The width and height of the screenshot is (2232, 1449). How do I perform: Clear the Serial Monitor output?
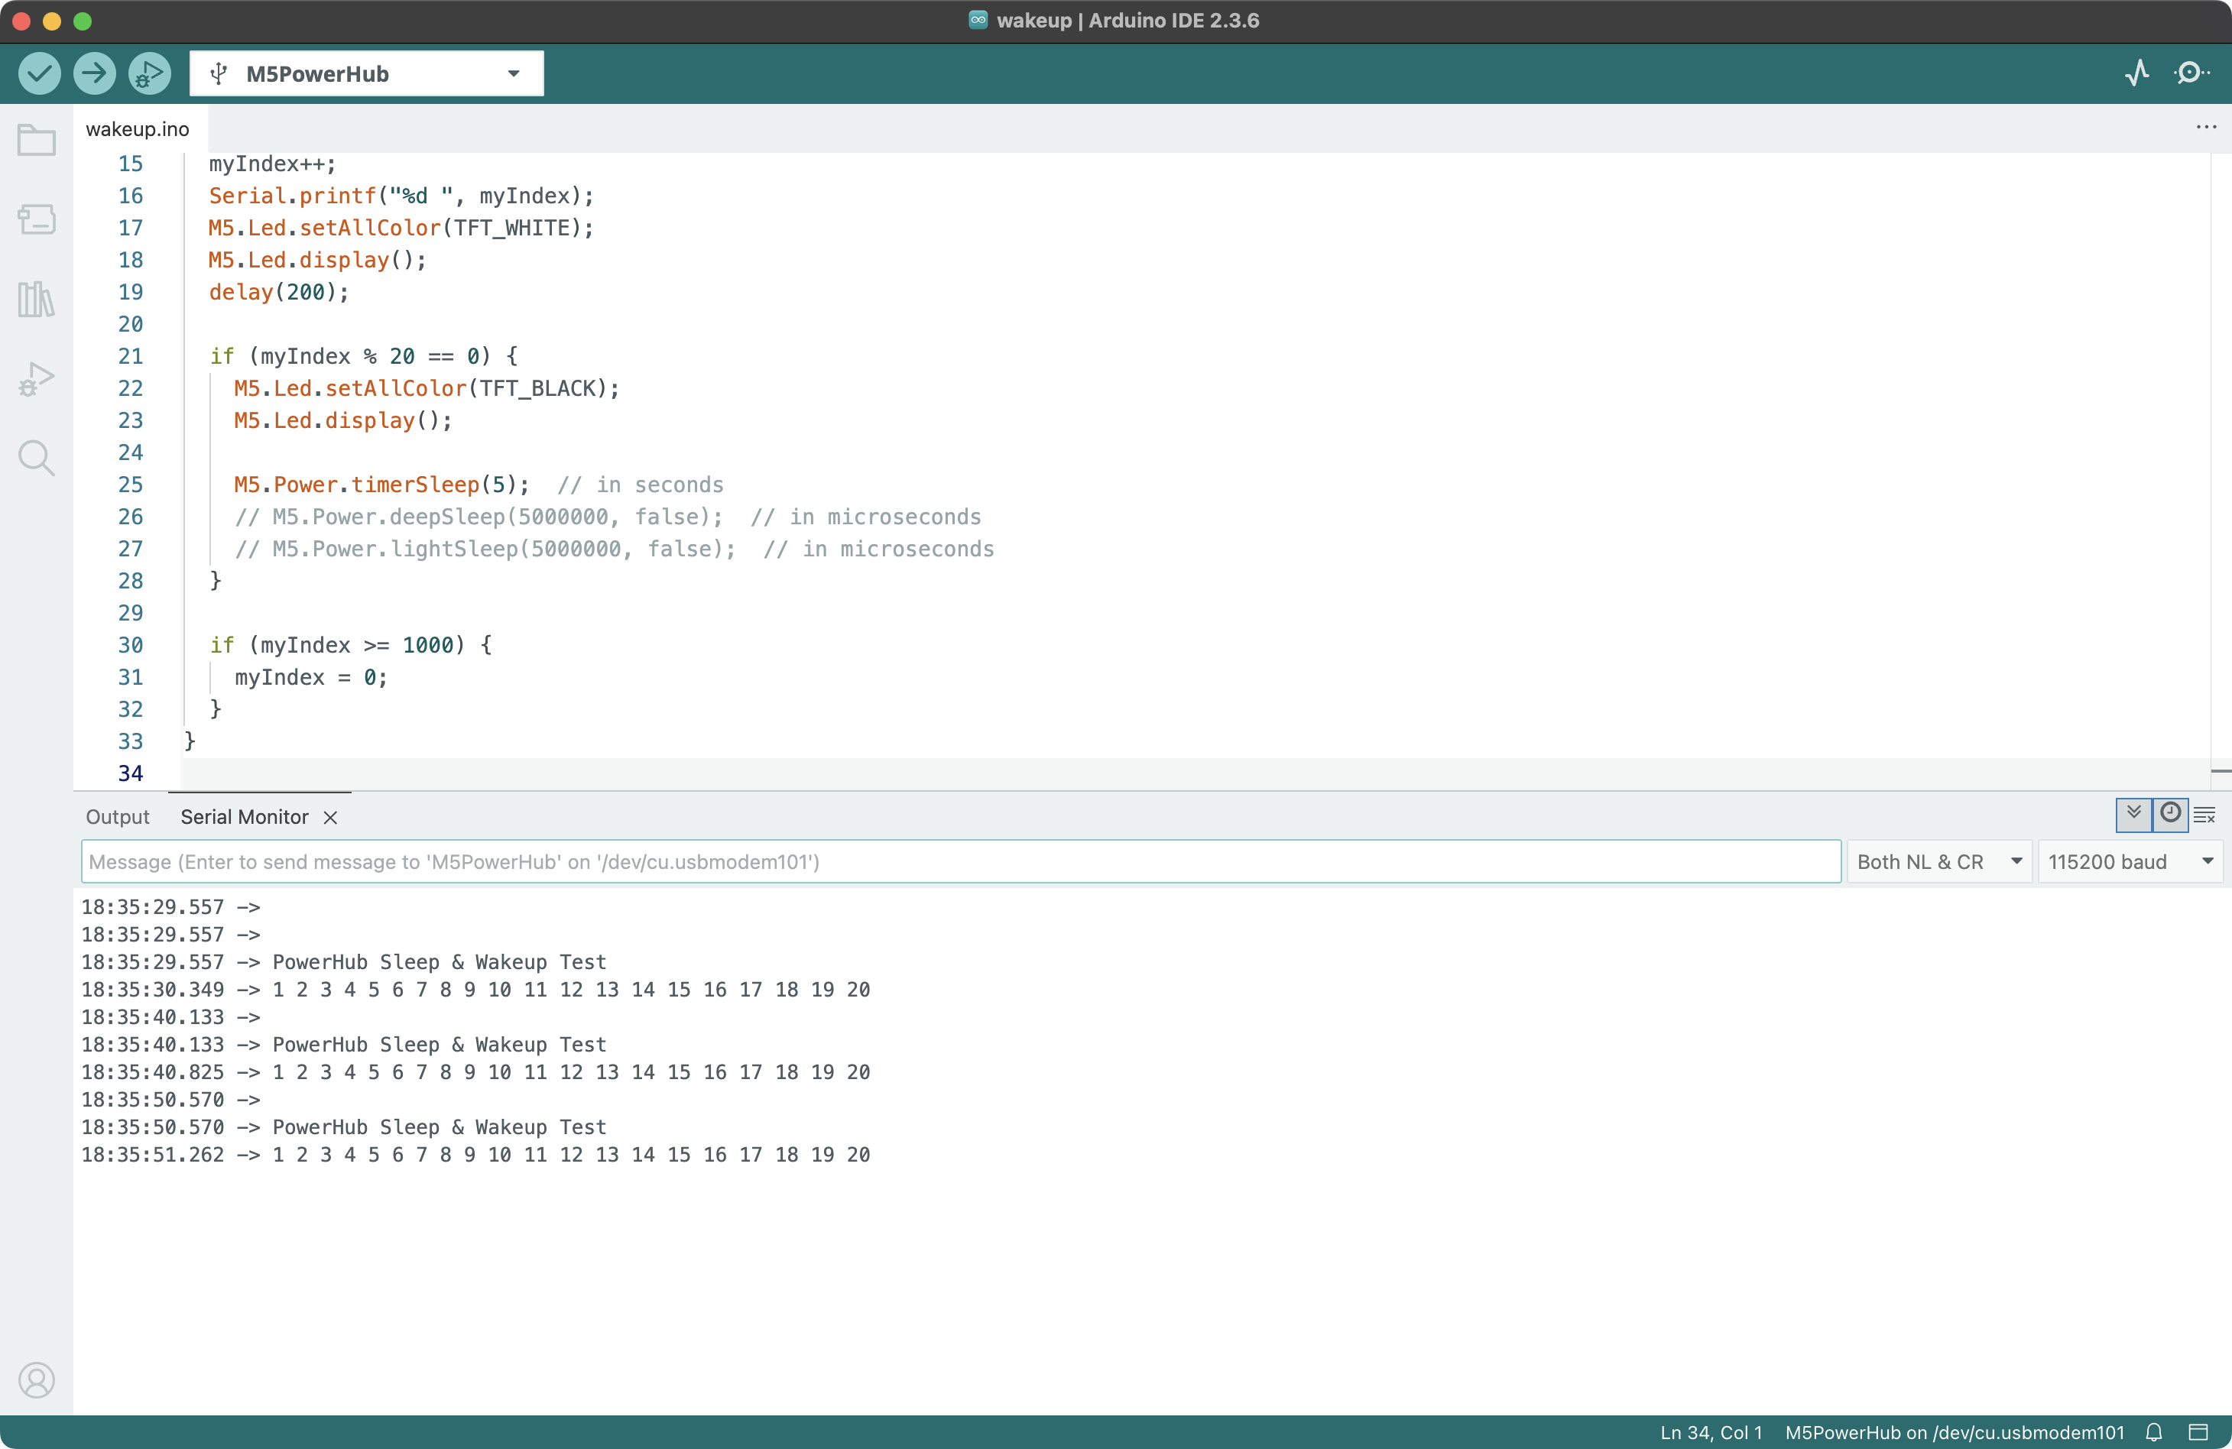2204,815
